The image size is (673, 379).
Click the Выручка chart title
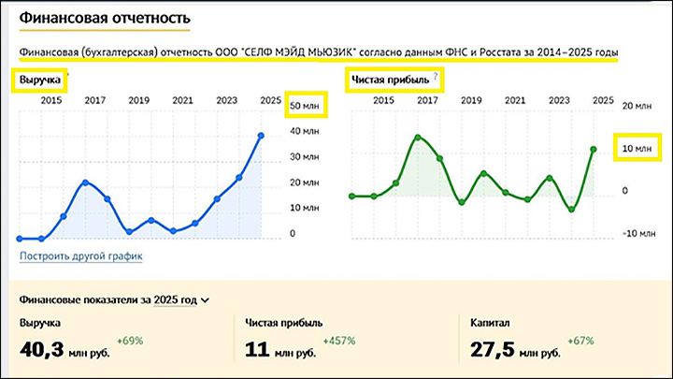(40, 80)
